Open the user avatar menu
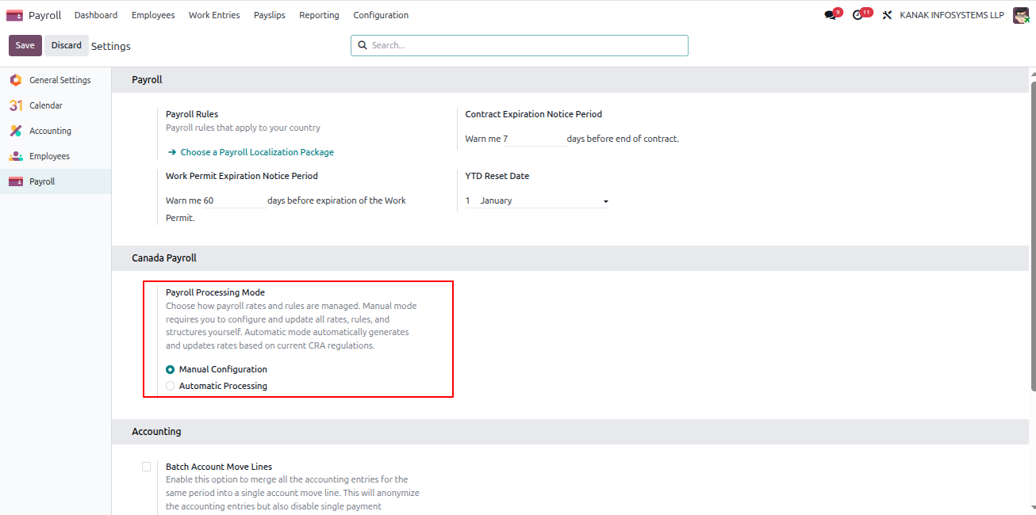Viewport: 1036px width, 515px height. coord(1021,15)
